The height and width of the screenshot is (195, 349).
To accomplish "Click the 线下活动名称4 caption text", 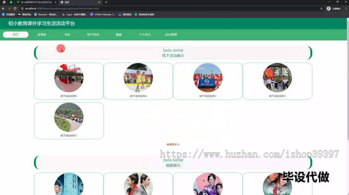I will coord(138,96).
